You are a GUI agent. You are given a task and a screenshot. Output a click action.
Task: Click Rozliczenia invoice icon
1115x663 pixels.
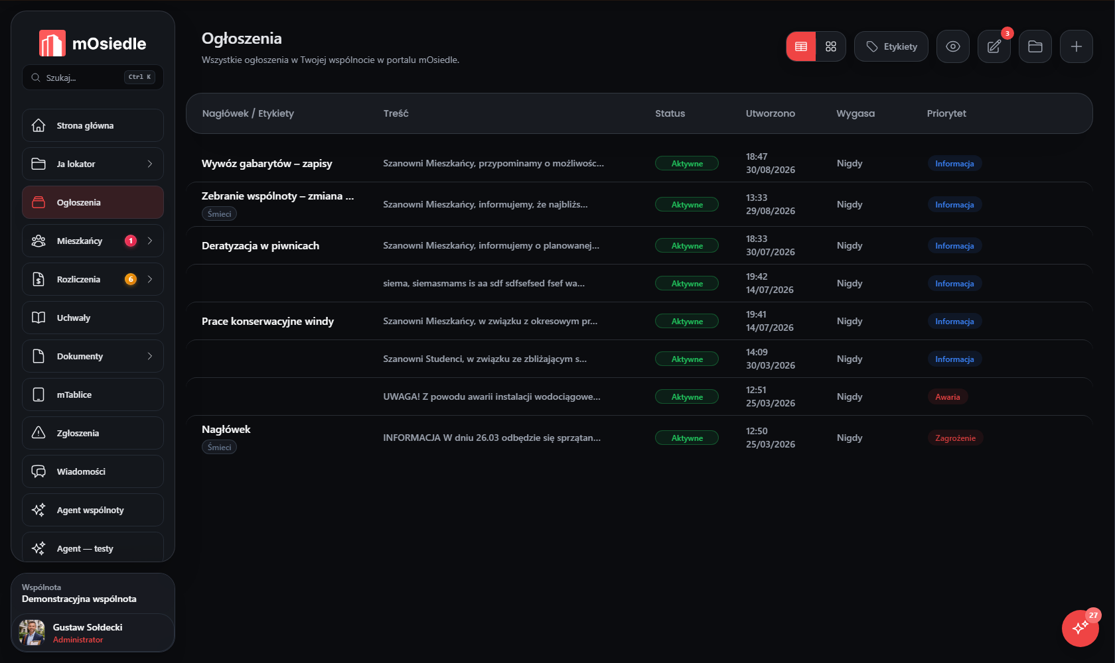(38, 279)
